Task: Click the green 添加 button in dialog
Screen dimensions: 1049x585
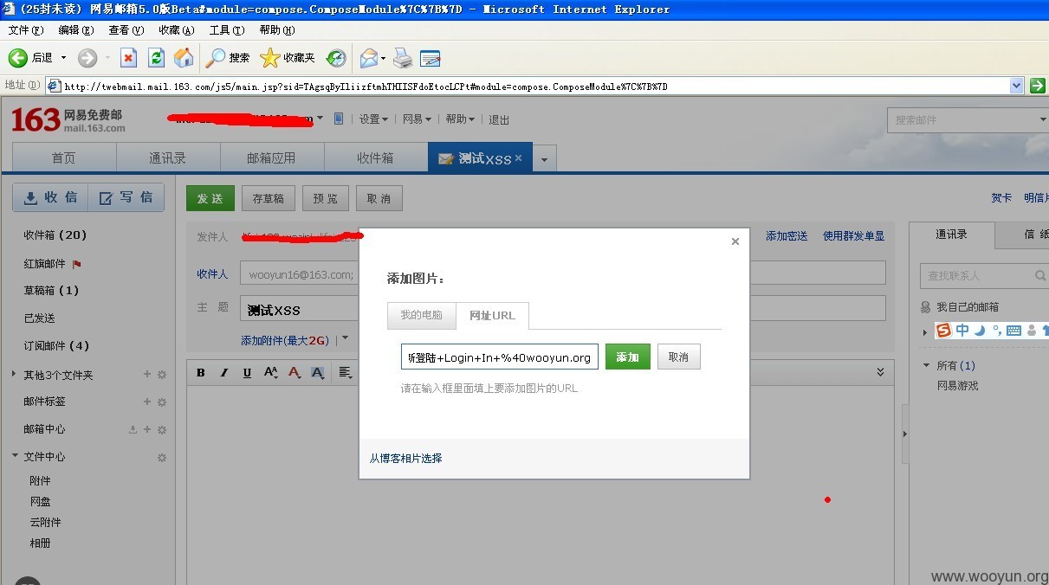Action: (628, 357)
